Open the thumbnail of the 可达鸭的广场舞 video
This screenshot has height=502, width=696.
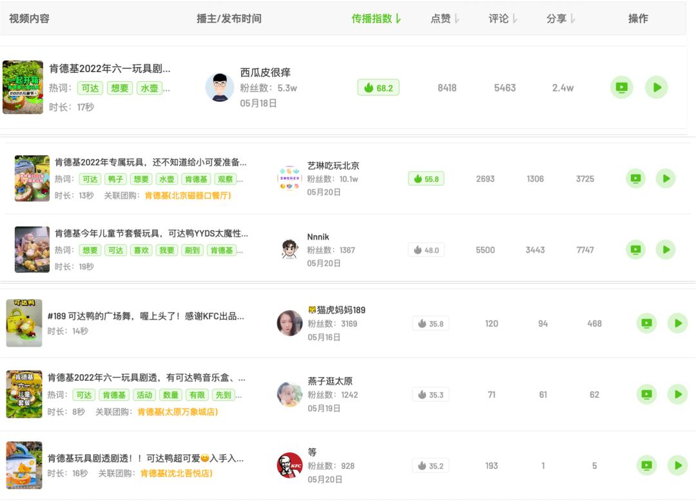24,323
